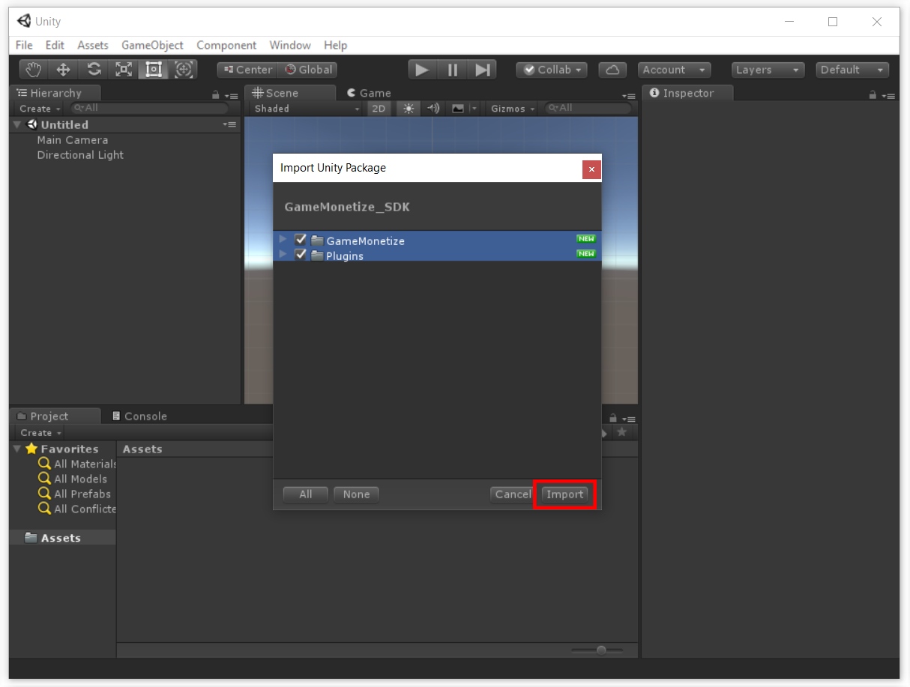This screenshot has width=910, height=687.
Task: Click Cancel in import dialog
Action: [513, 494]
